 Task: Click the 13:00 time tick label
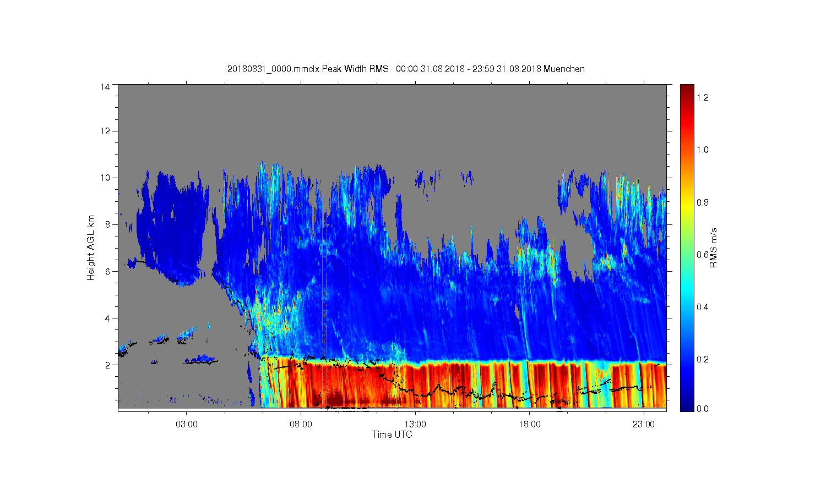(x=415, y=424)
